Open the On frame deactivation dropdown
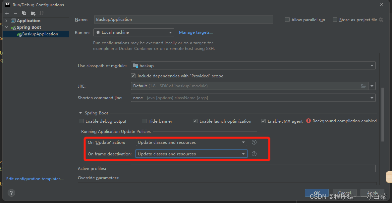Image resolution: width=392 pixels, height=203 pixels. pos(191,154)
